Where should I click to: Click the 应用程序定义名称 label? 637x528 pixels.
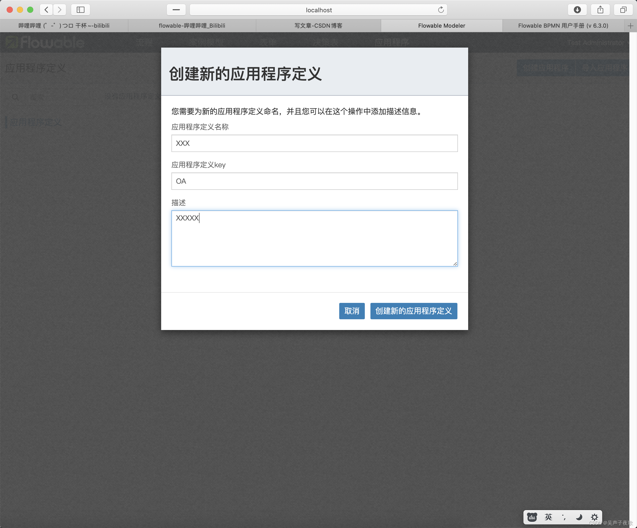pos(200,127)
